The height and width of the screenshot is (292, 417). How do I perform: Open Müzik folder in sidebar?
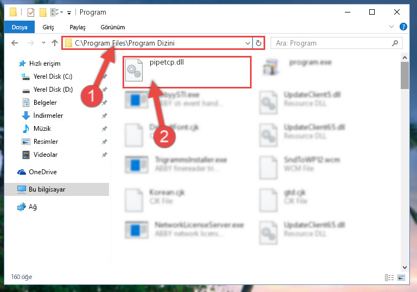[x=42, y=129]
